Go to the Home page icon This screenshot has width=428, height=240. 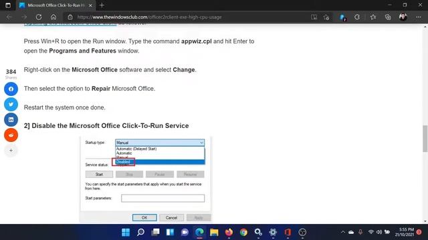53,17
